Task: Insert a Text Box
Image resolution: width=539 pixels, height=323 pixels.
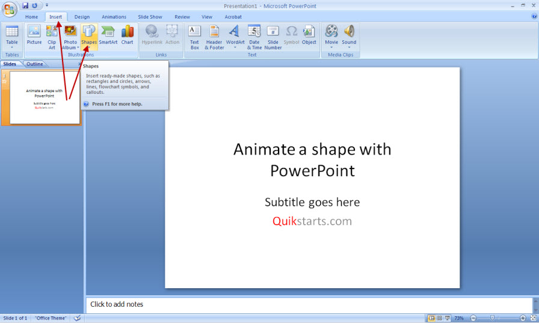Action: coord(194,37)
